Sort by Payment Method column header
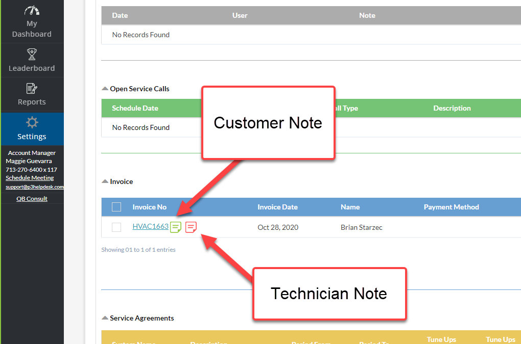Viewport: 521px width, 344px height. (451, 207)
